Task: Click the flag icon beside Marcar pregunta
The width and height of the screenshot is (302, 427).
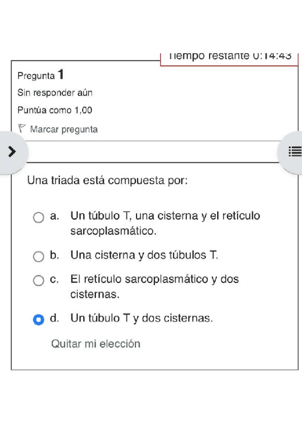Action: pos(21,128)
